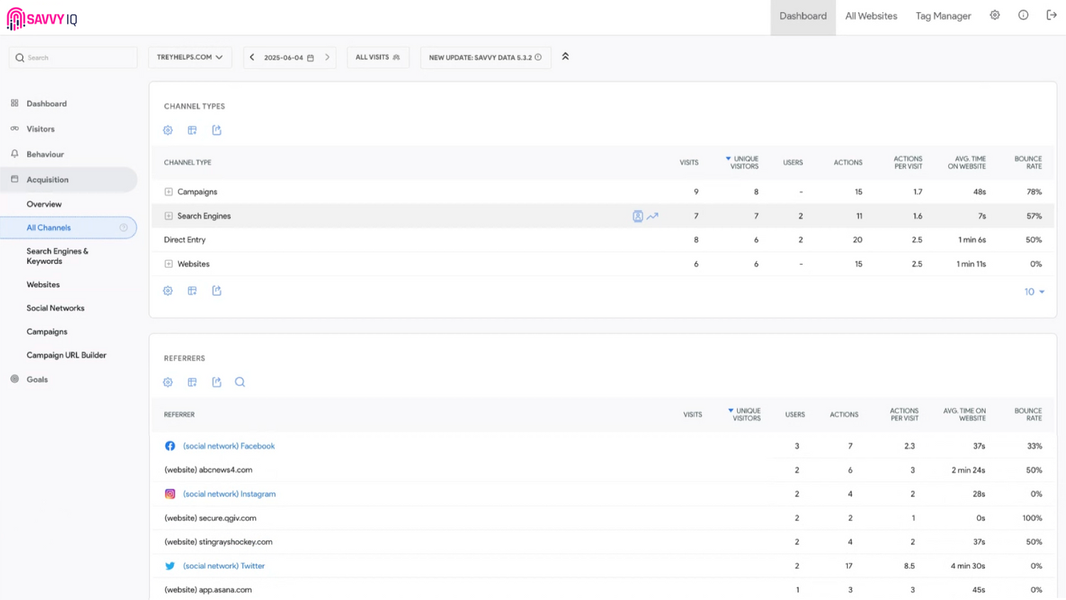
Task: Go to the next date with right arrow
Action: [328, 58]
